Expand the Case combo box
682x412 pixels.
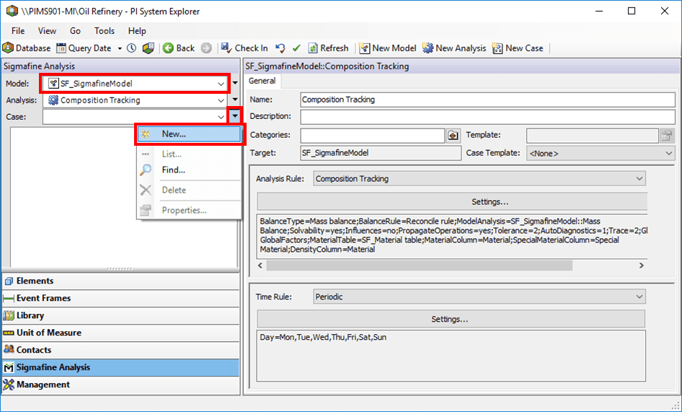[221, 117]
